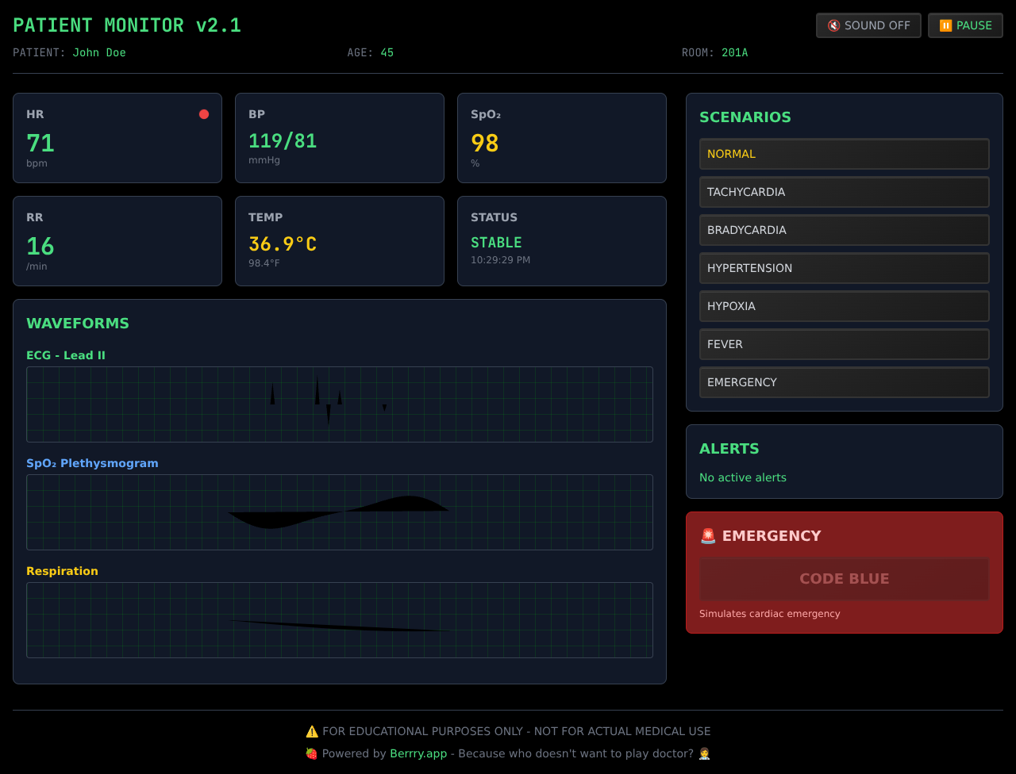Screen dimensions: 1016x774
Task: Click the pause symbol inside the PAUSE button
Action: (945, 25)
